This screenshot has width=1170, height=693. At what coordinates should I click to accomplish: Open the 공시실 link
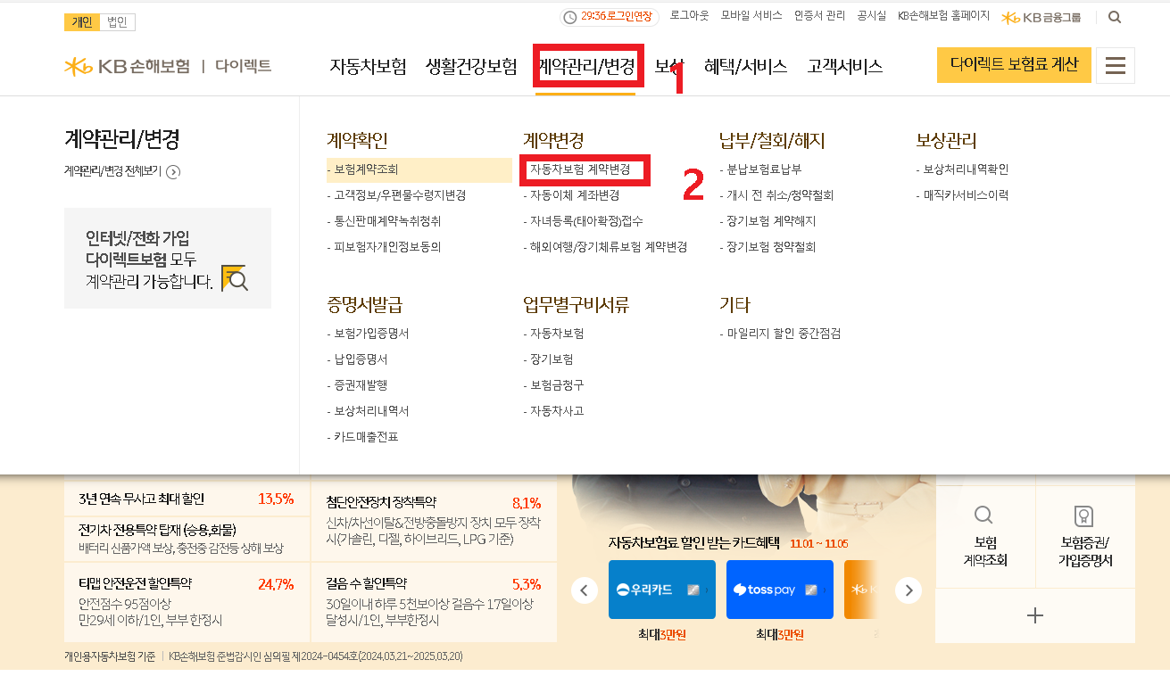871,16
